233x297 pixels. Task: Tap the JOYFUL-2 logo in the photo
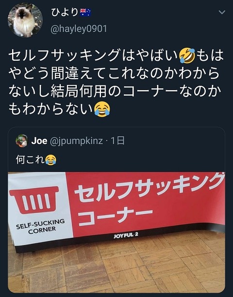[126, 235]
